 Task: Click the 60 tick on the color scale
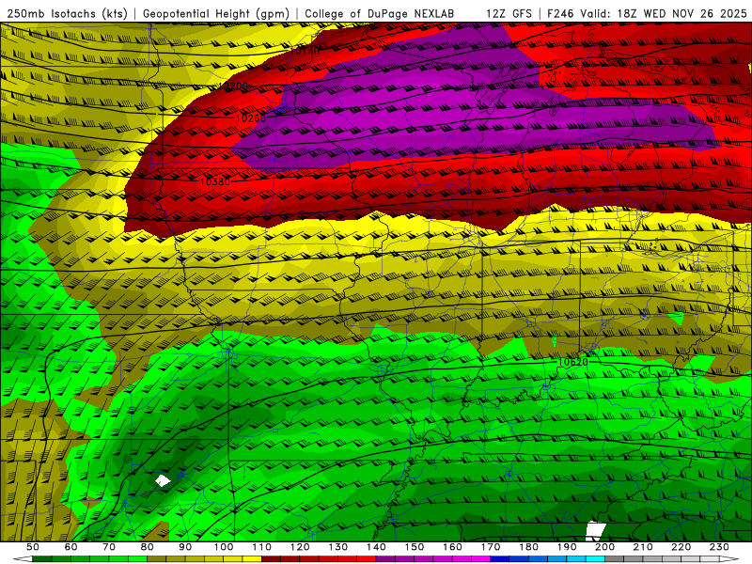[70, 547]
